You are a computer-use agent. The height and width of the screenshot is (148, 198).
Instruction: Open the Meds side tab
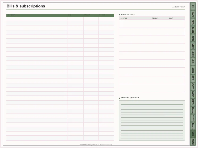click(193, 126)
